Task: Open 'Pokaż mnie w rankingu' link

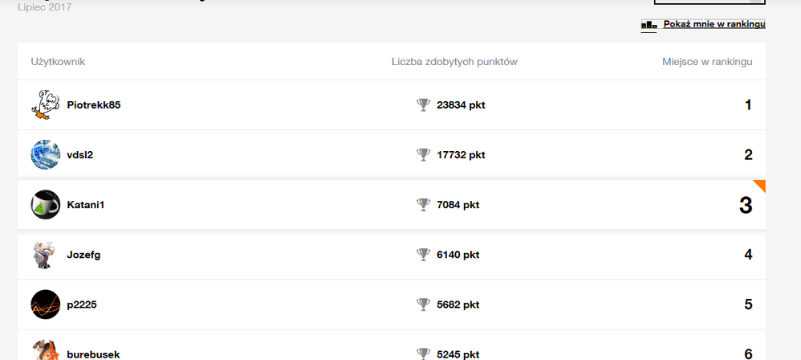Action: pyautogui.click(x=714, y=24)
